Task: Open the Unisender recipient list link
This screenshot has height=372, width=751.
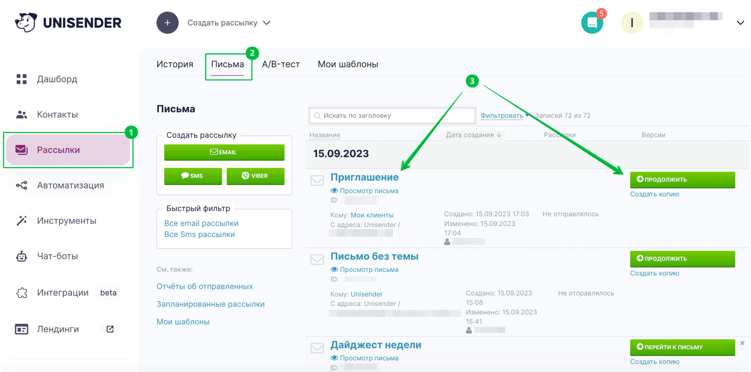Action: [366, 294]
